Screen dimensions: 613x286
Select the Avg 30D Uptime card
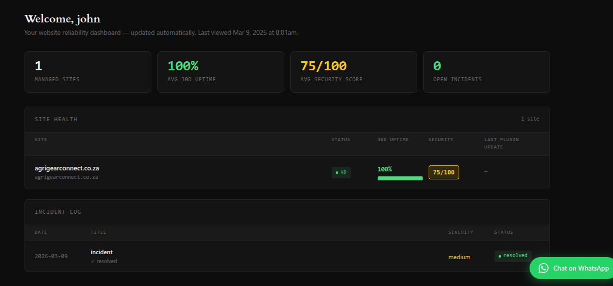pos(221,72)
